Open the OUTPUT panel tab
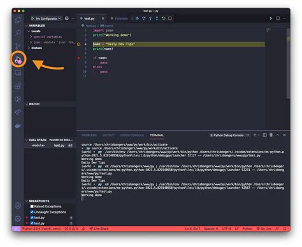The height and width of the screenshot is (247, 302). coord(108,135)
